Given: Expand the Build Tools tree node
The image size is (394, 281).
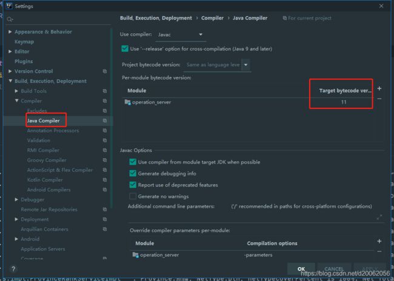Looking at the screenshot, I should [x=16, y=91].
